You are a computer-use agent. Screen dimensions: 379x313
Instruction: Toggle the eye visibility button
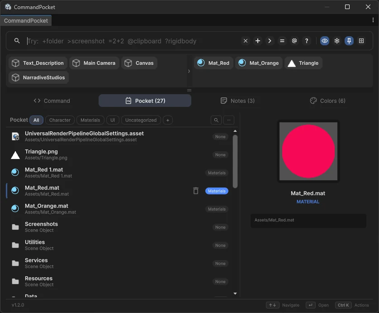click(325, 41)
